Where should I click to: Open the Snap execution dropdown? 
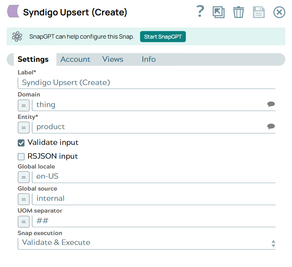pos(146,243)
